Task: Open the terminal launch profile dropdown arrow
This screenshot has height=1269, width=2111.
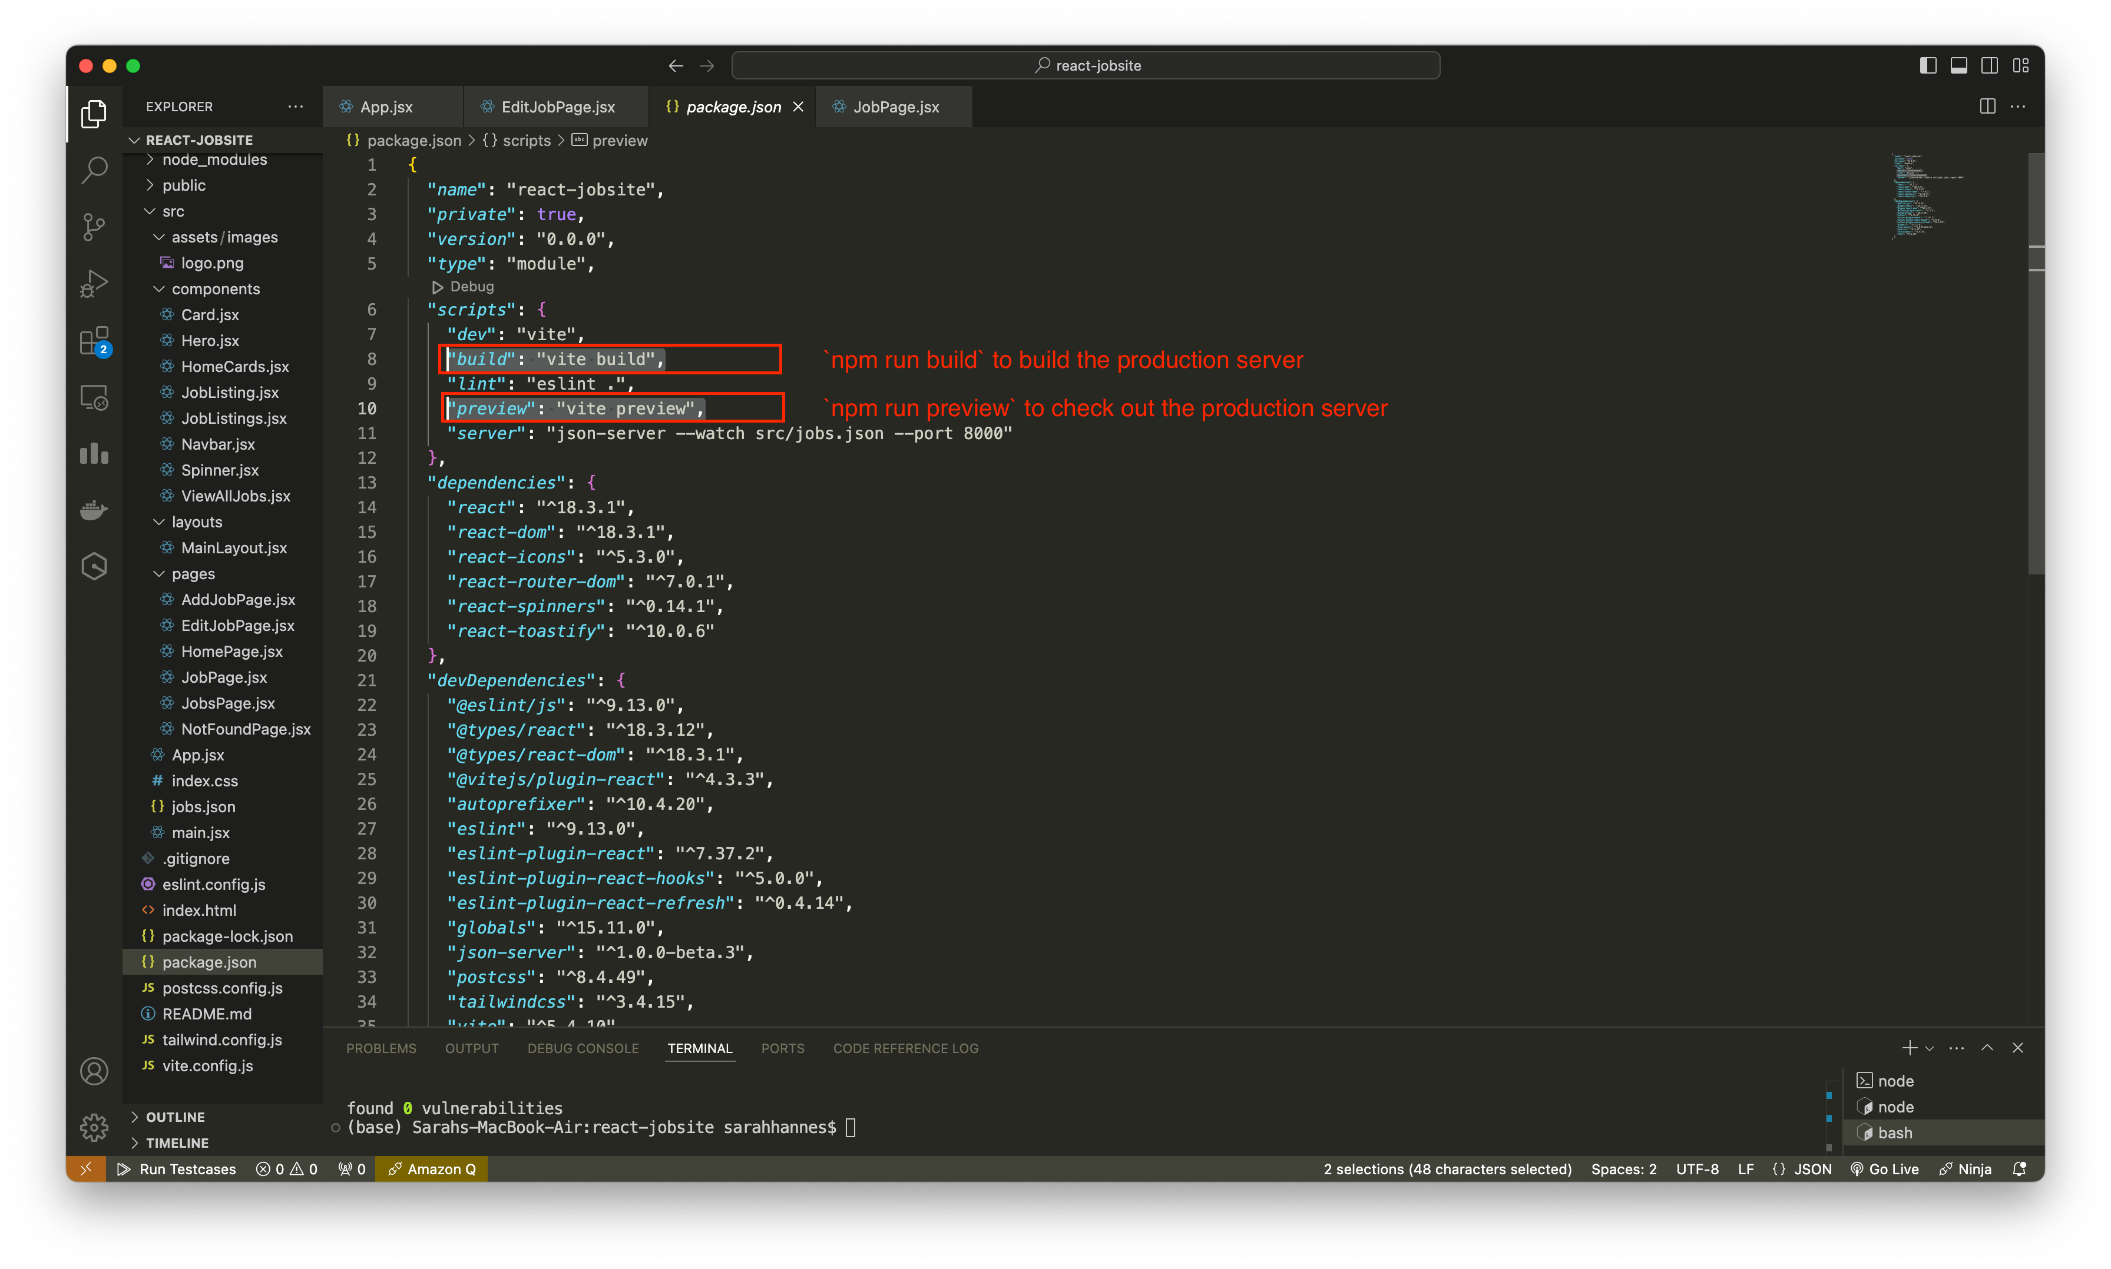Action: click(x=1930, y=1048)
